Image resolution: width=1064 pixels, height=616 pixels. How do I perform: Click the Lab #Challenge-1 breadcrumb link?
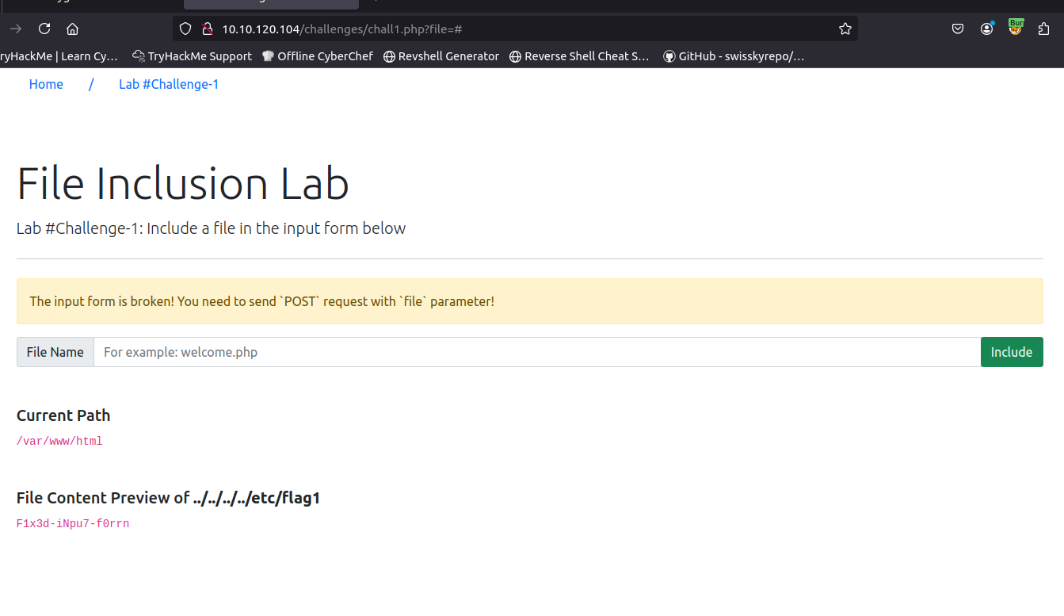tap(169, 84)
